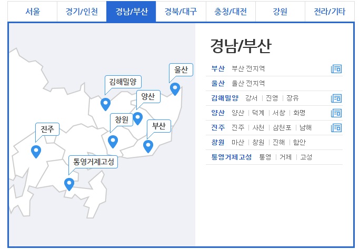This screenshot has width=359, height=249.
Task: Open the 진주 region heading link in list
Action: [x=218, y=127]
